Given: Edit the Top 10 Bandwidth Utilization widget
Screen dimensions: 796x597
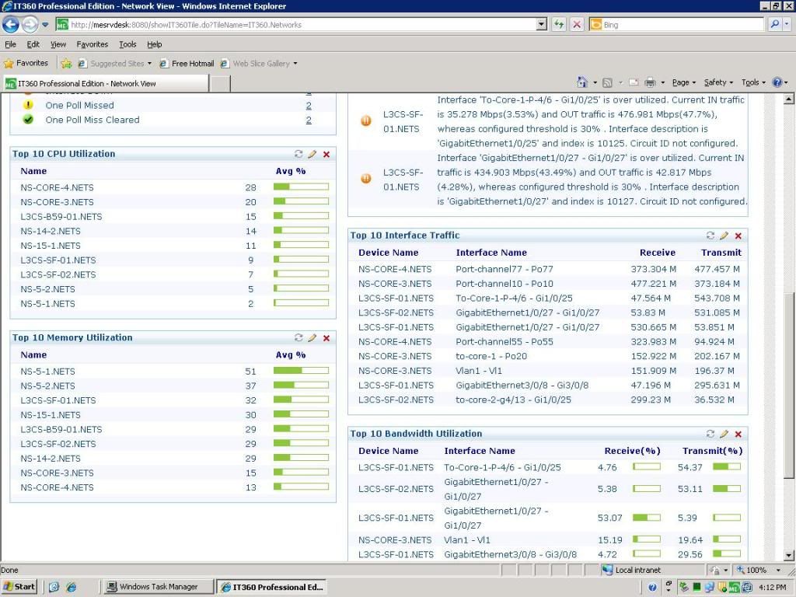Looking at the screenshot, I should tap(724, 434).
